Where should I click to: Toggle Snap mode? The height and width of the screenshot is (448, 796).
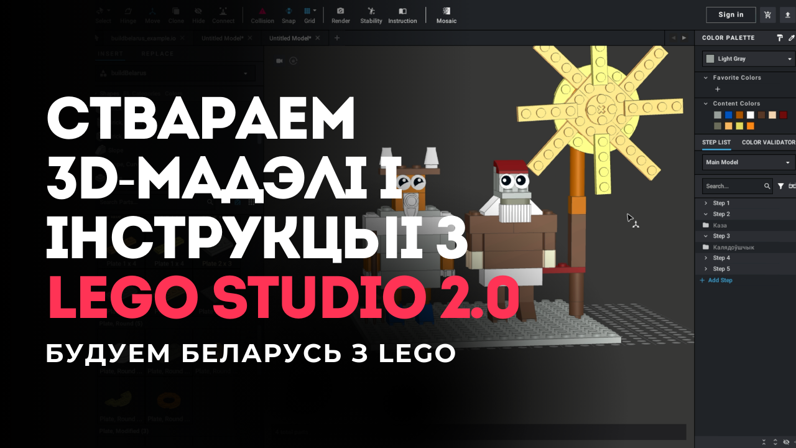pos(289,15)
